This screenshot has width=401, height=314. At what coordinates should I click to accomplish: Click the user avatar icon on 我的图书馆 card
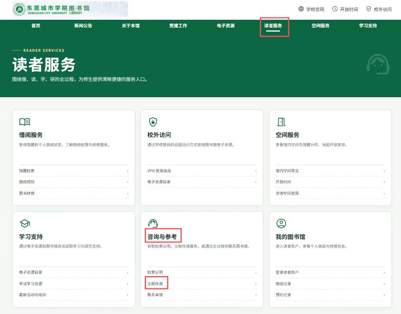(281, 223)
